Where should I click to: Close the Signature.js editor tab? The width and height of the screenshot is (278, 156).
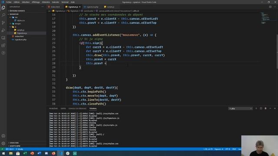pyautogui.click(x=80, y=7)
